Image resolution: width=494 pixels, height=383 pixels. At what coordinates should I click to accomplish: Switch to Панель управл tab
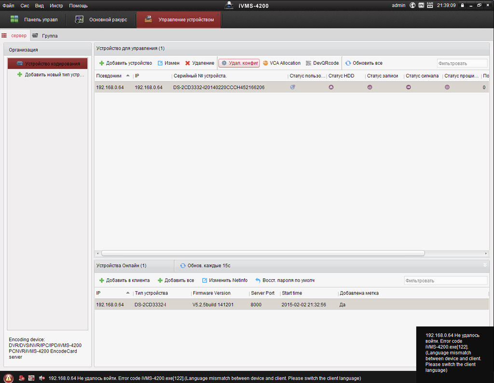point(34,19)
